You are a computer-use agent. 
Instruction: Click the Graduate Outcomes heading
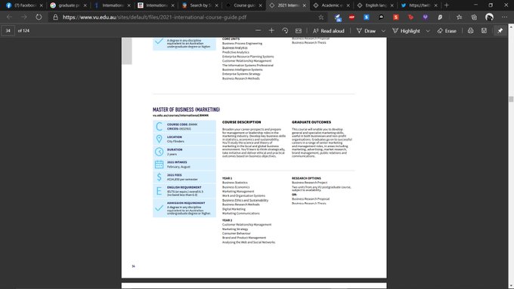311,122
